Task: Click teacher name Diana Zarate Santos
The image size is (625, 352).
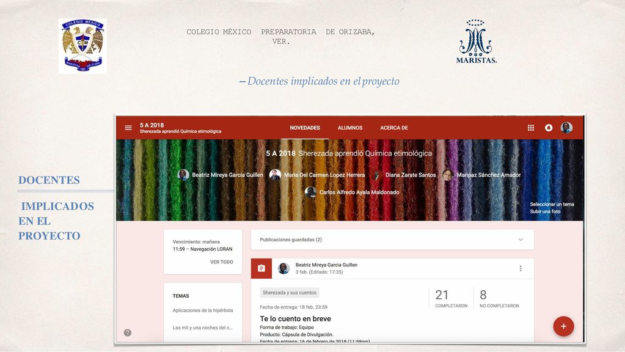Action: point(411,175)
